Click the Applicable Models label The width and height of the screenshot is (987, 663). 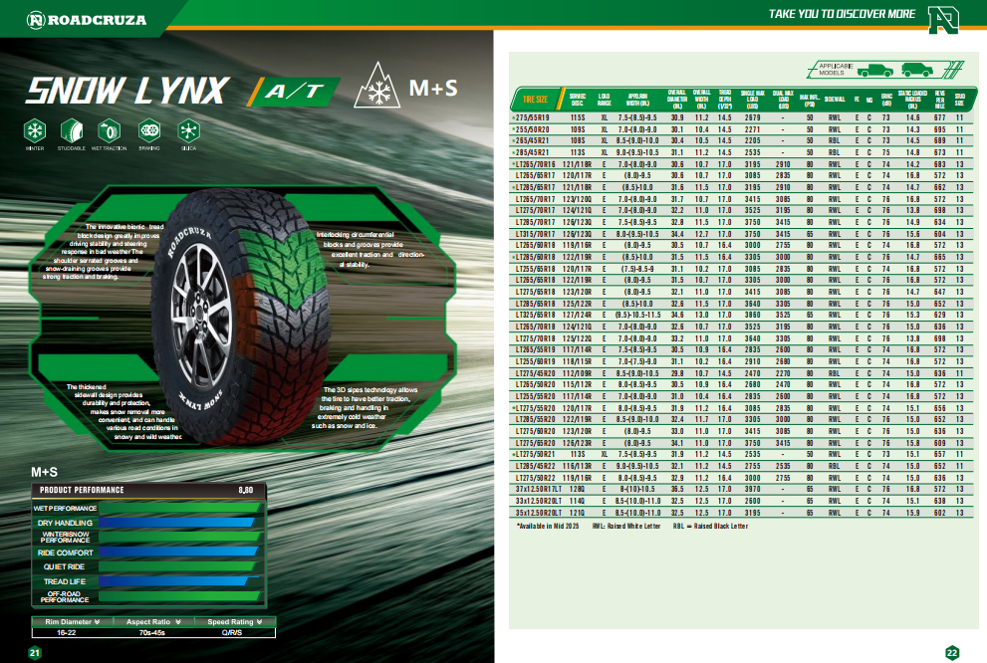tap(836, 70)
